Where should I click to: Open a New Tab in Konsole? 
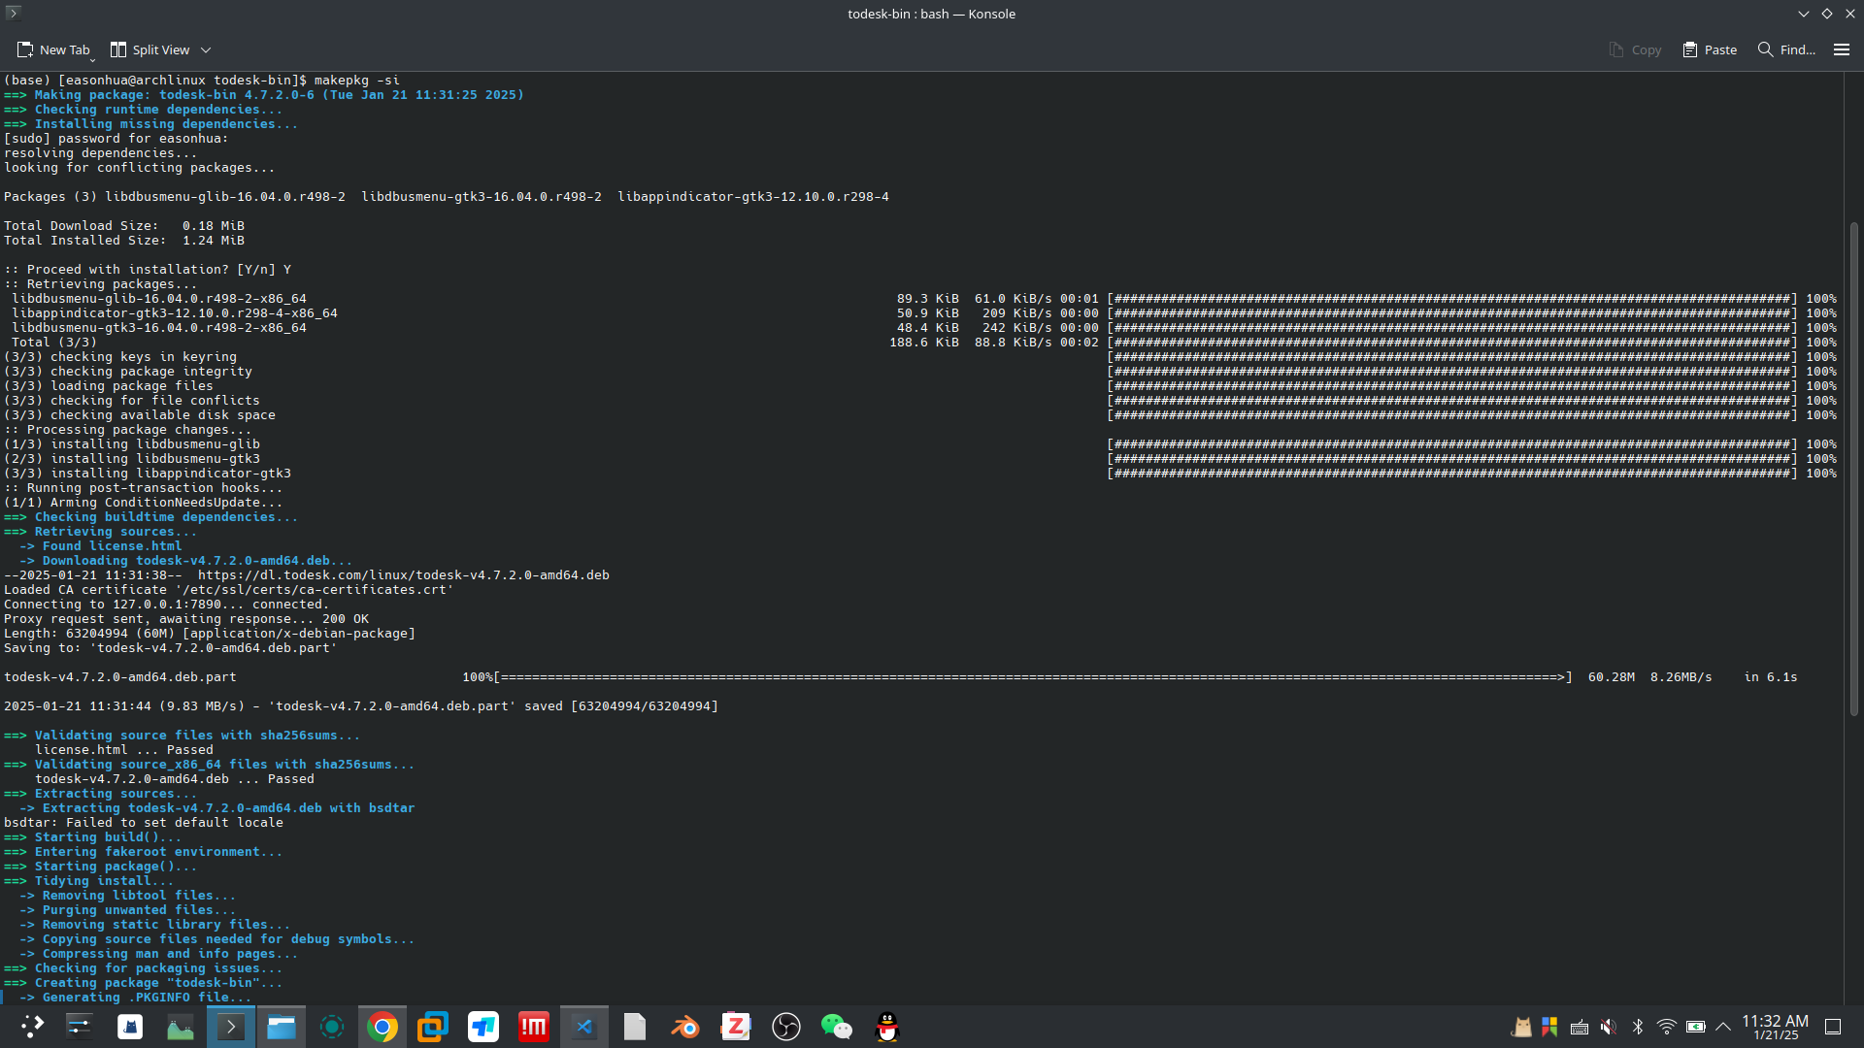click(x=53, y=49)
